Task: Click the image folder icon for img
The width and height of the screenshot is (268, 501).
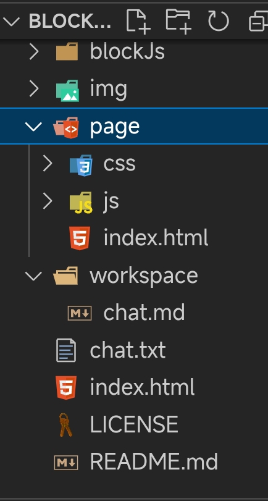Action: (67, 90)
